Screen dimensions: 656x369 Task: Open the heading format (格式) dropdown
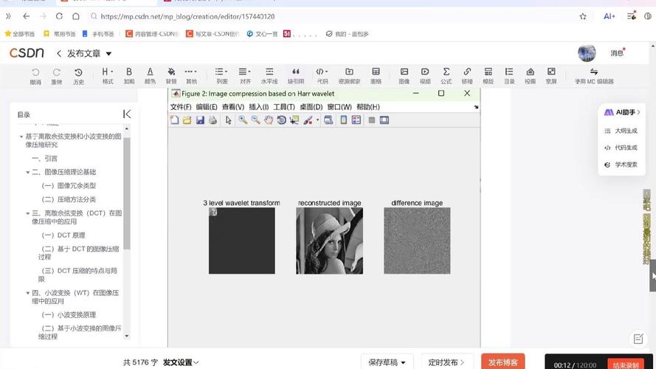[x=108, y=76]
